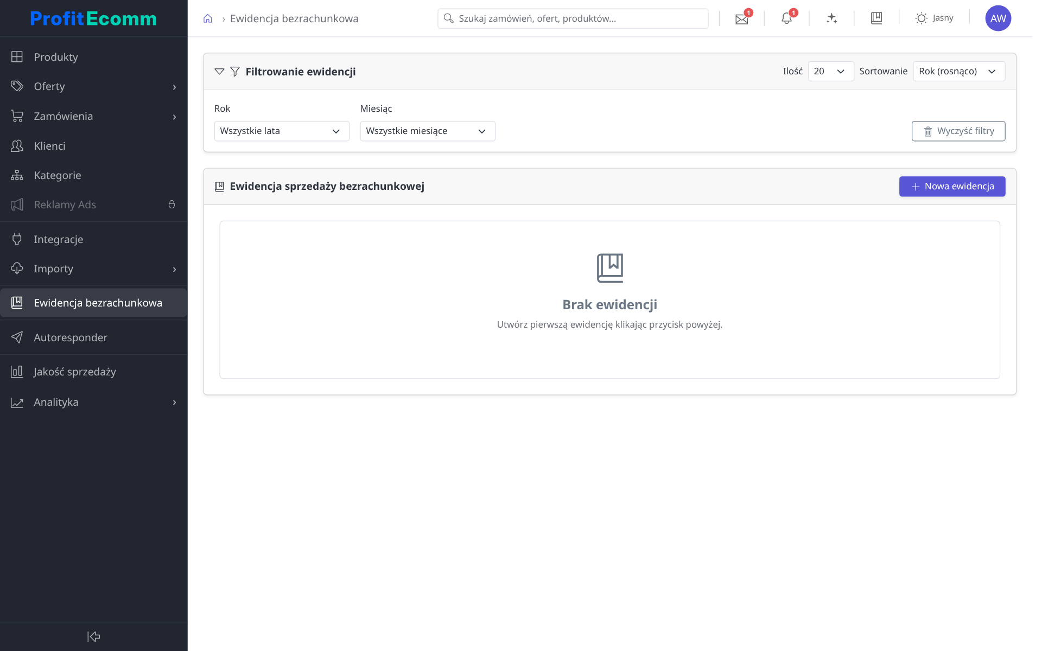This screenshot has width=1042, height=651.
Task: Open the Miesiąc month dropdown
Action: click(428, 131)
